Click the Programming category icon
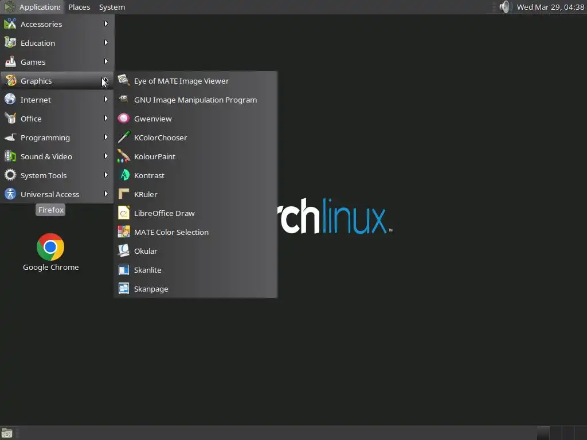The image size is (587, 440). (10, 137)
